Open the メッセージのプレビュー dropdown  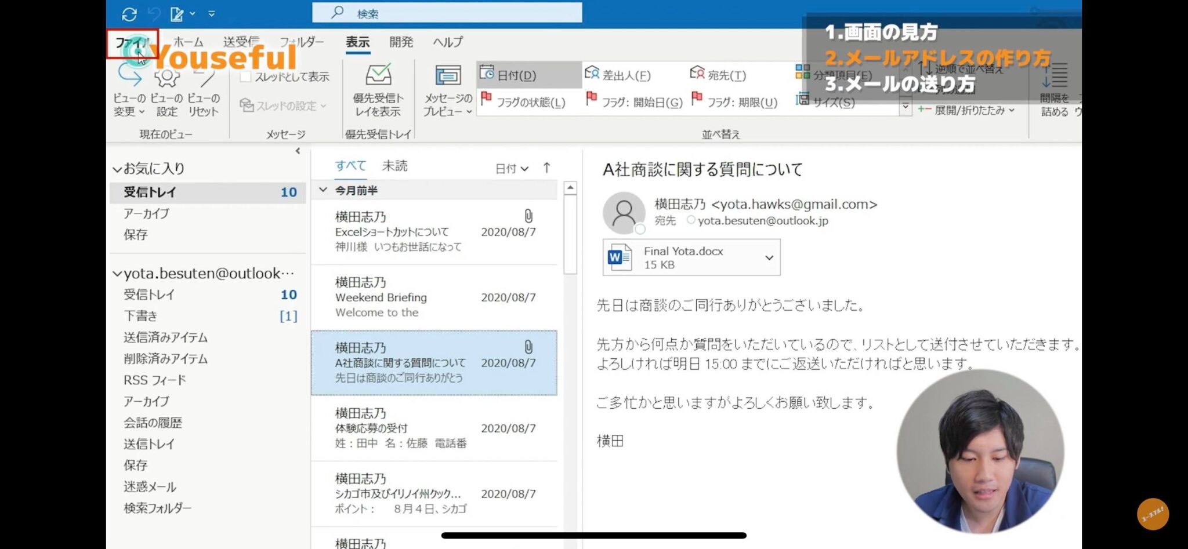(448, 91)
